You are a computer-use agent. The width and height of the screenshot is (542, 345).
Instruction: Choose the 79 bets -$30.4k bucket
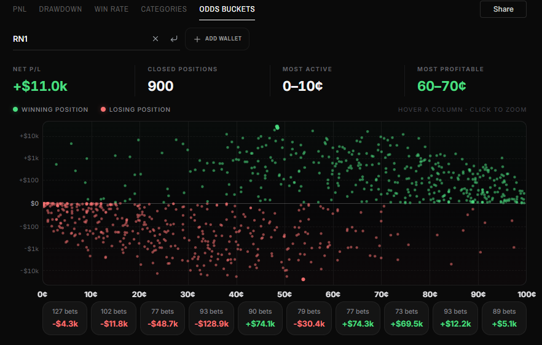coord(309,318)
